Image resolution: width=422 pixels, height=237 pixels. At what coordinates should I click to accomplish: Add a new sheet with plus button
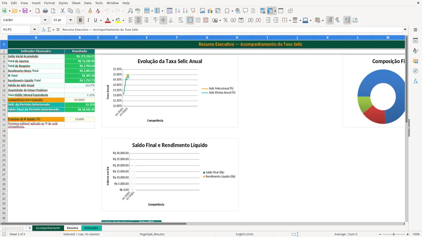click(30, 228)
